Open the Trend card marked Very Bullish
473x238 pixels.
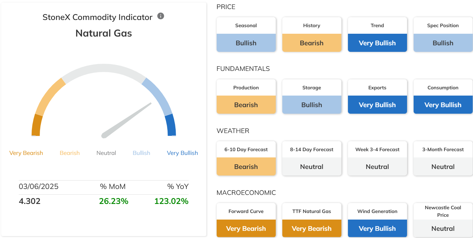click(377, 34)
